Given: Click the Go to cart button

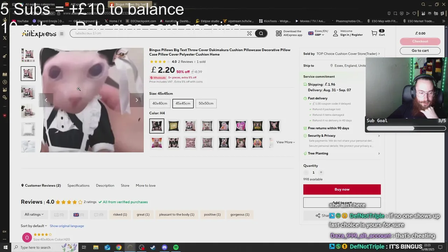Looking at the screenshot, I should click(420, 50).
